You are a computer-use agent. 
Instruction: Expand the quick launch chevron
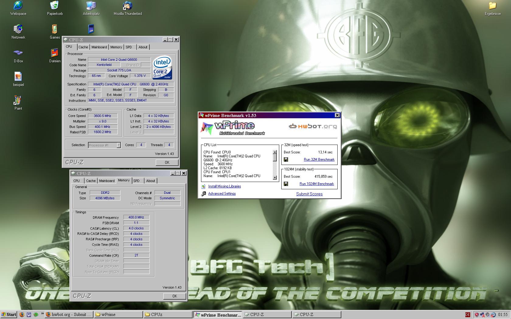(42, 314)
